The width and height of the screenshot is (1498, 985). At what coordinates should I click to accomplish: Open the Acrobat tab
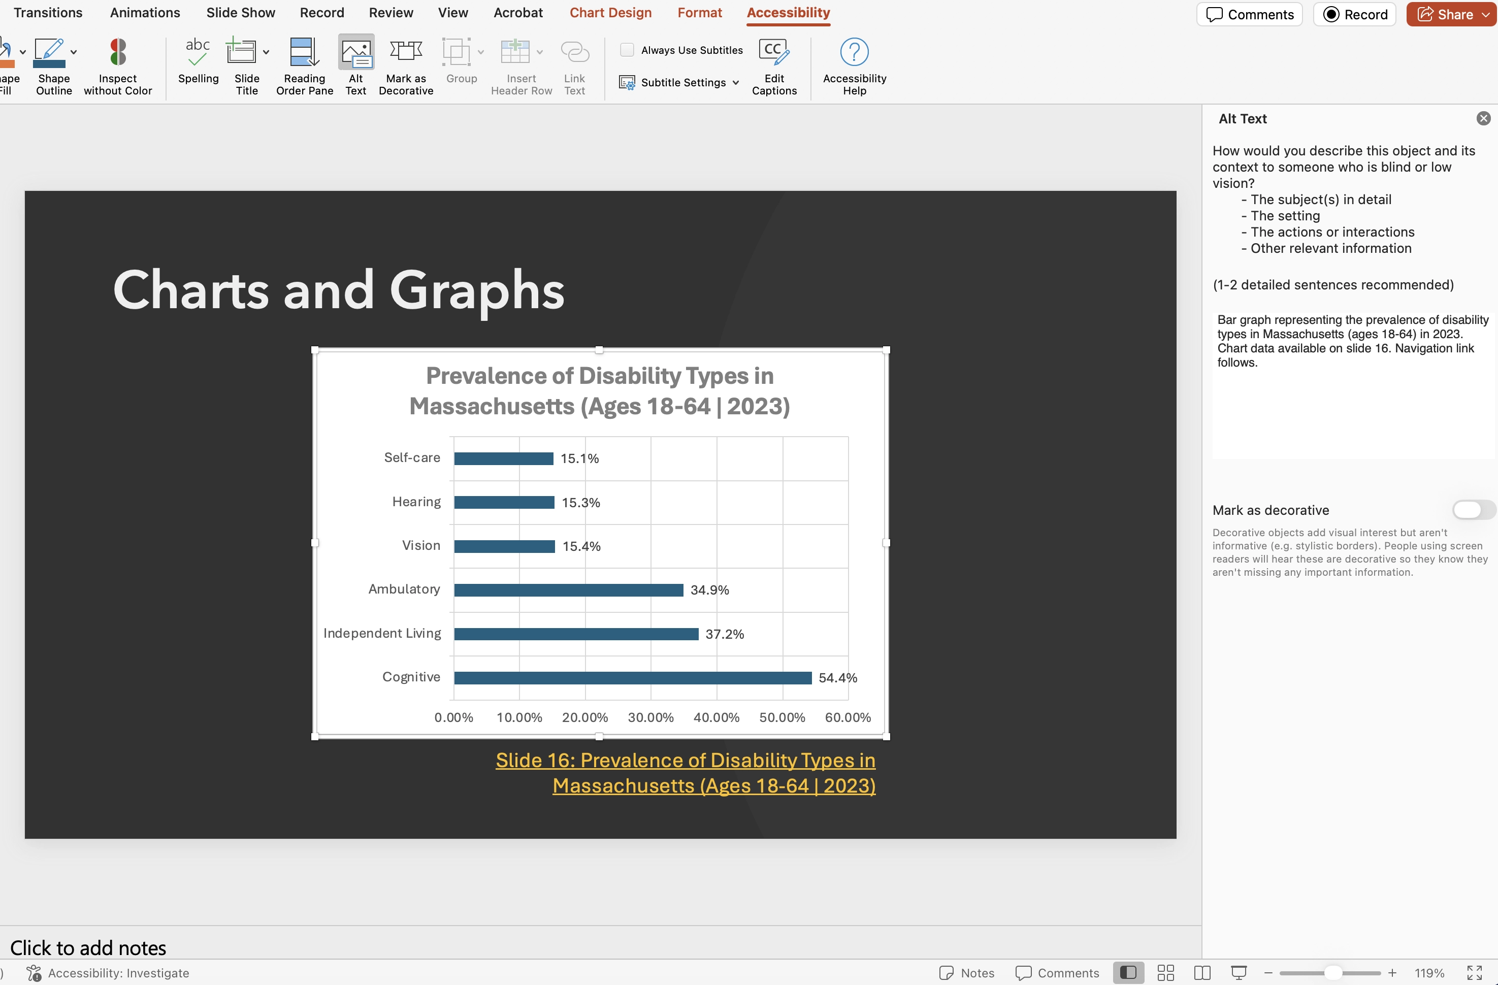[518, 13]
